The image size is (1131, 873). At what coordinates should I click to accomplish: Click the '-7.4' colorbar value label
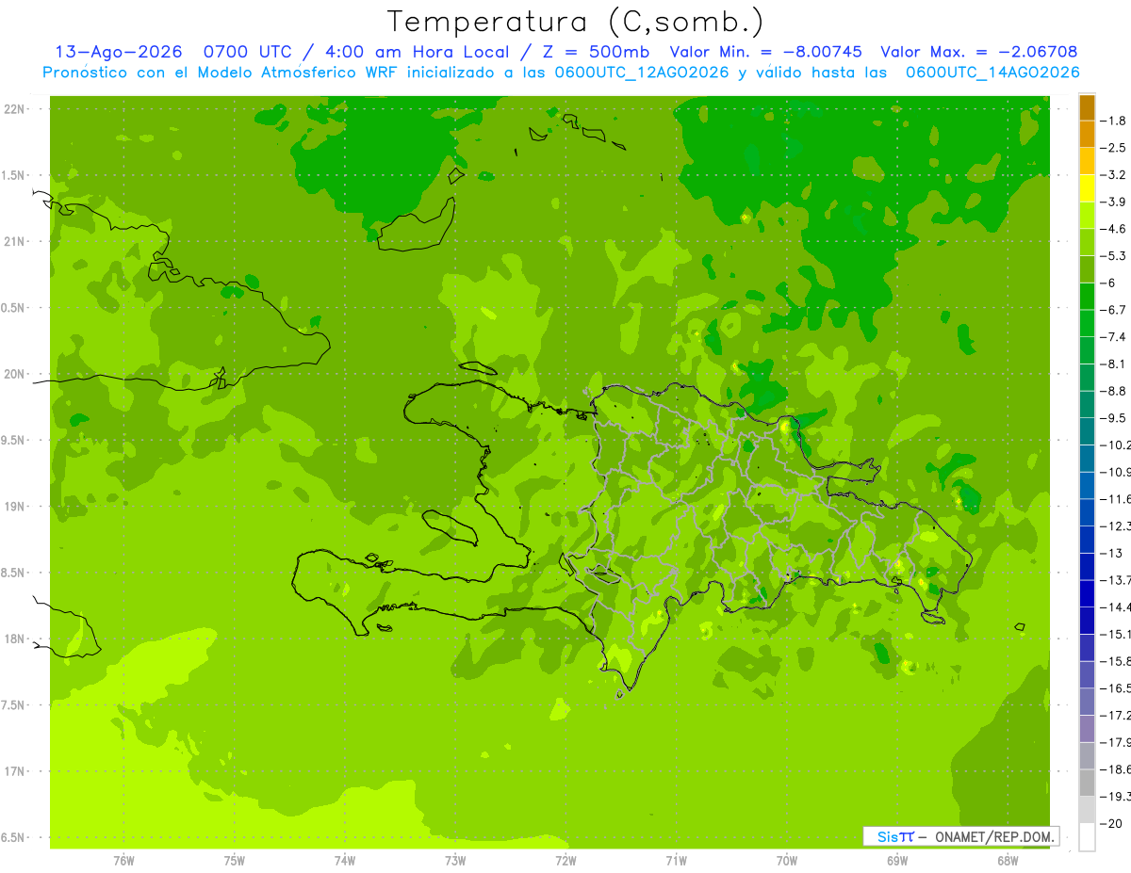pyautogui.click(x=1113, y=336)
